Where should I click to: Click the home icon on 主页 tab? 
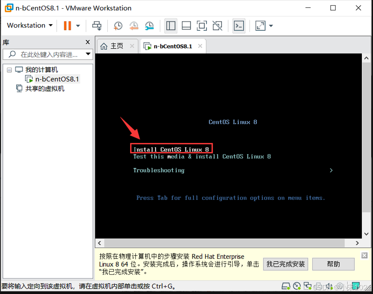click(x=104, y=46)
